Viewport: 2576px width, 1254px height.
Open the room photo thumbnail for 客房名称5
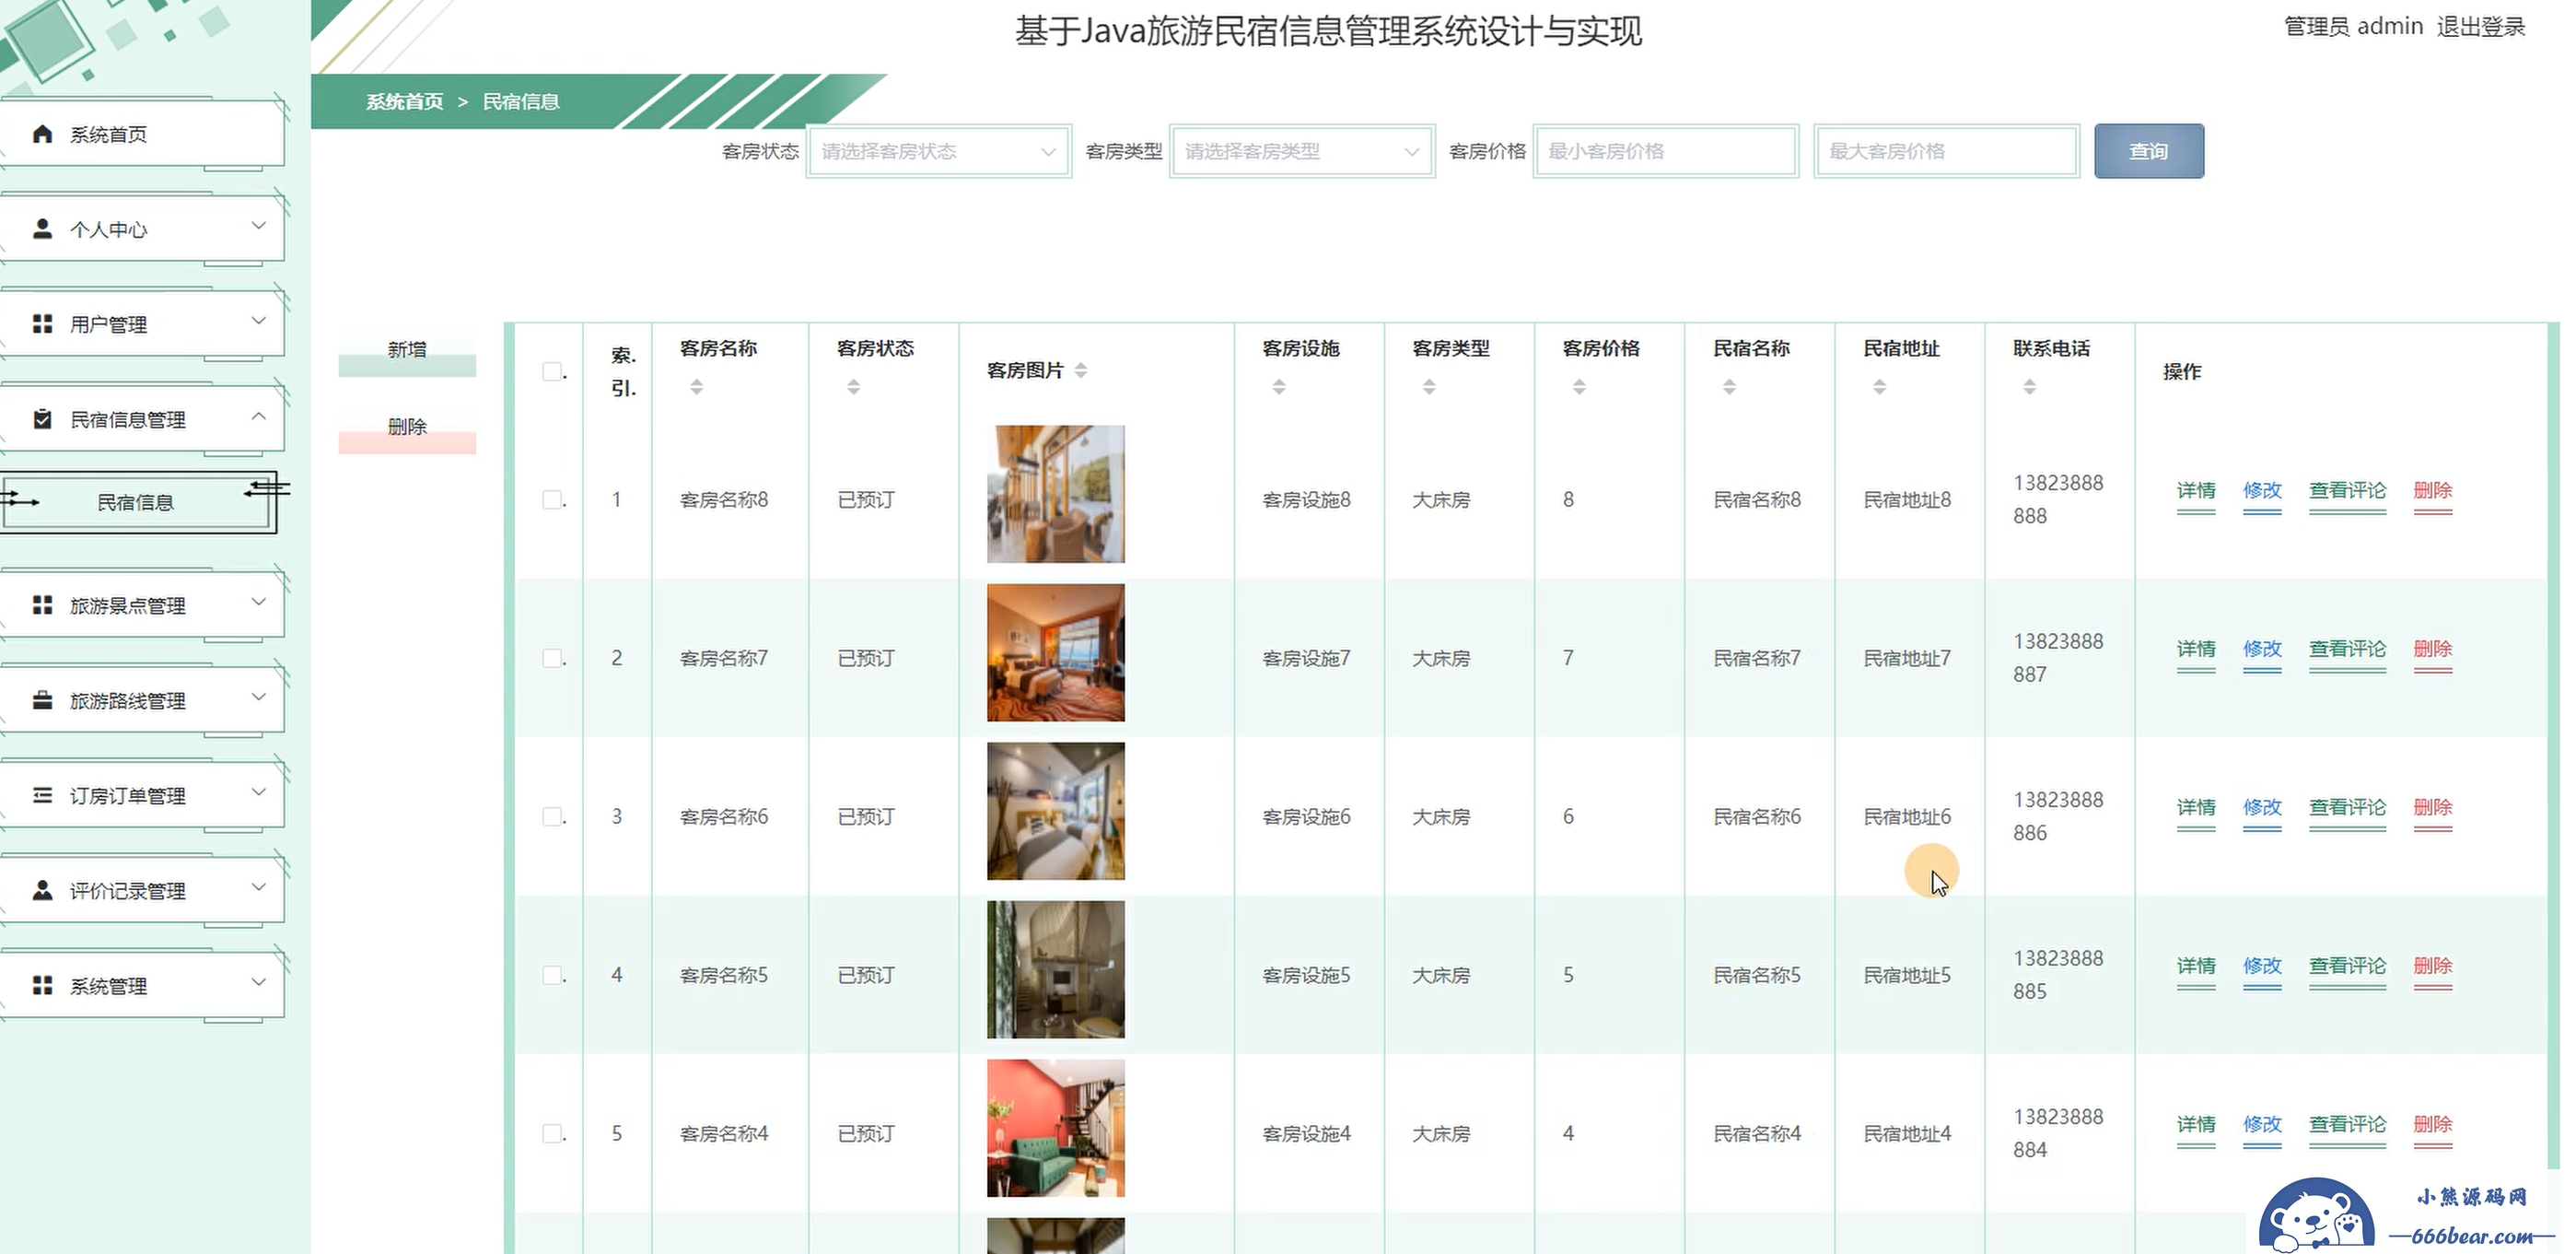point(1055,968)
